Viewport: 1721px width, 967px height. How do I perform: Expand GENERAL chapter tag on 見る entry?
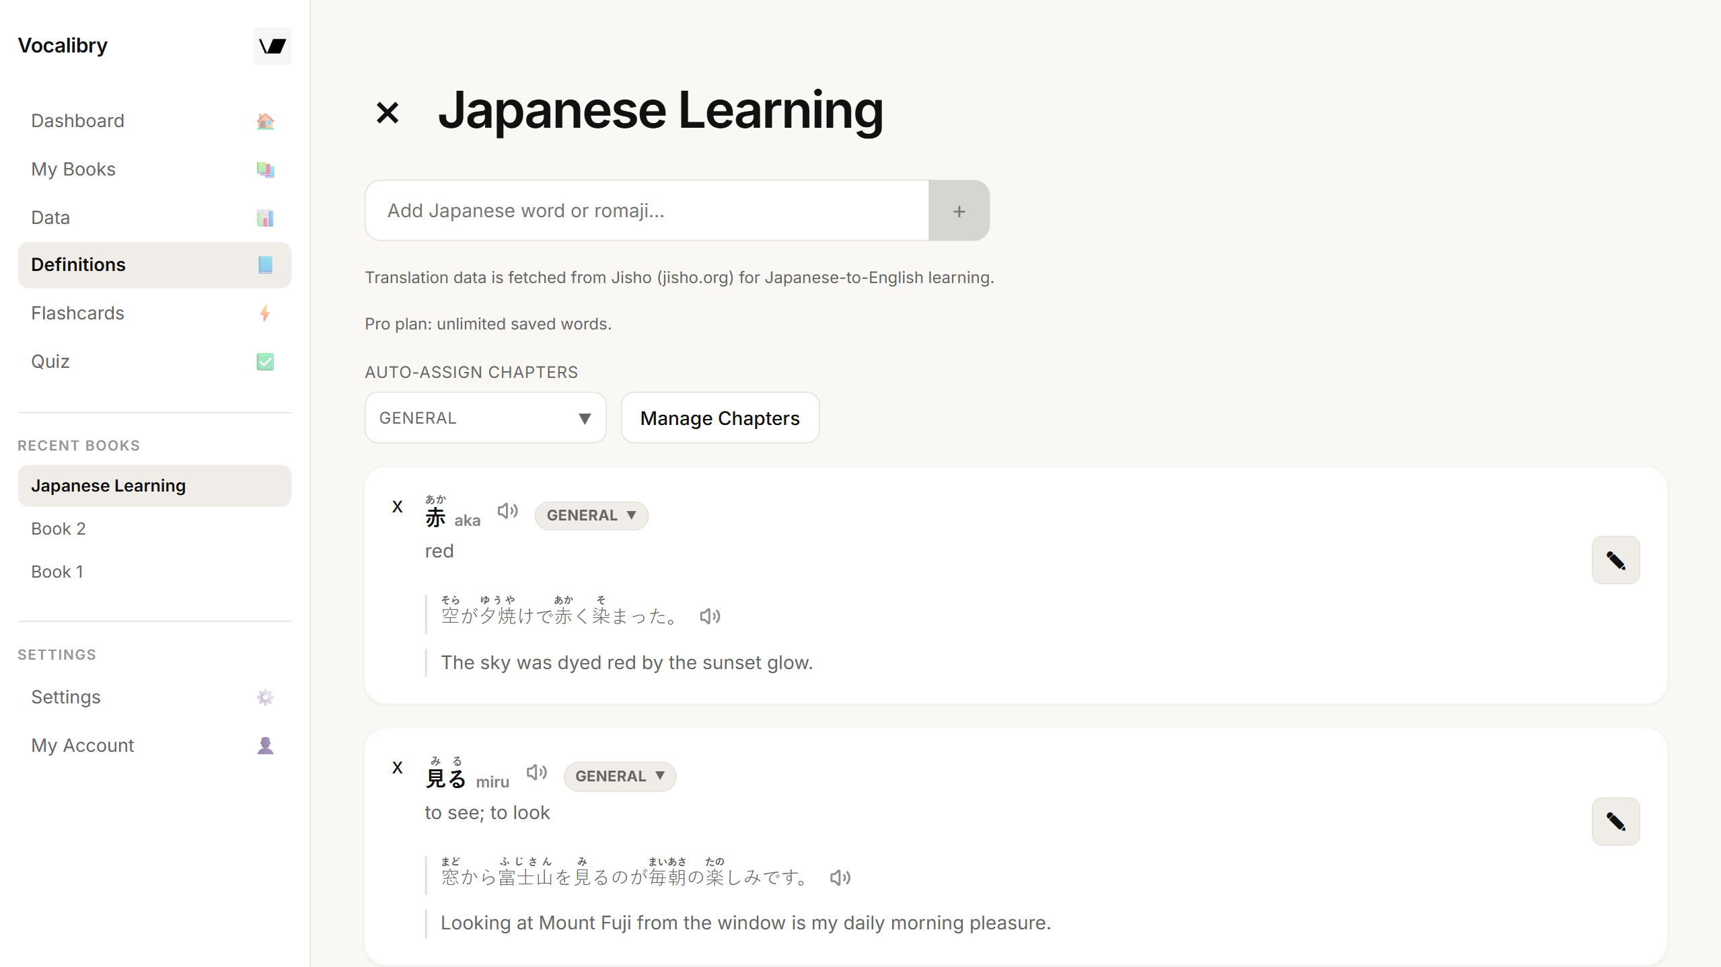coord(620,776)
